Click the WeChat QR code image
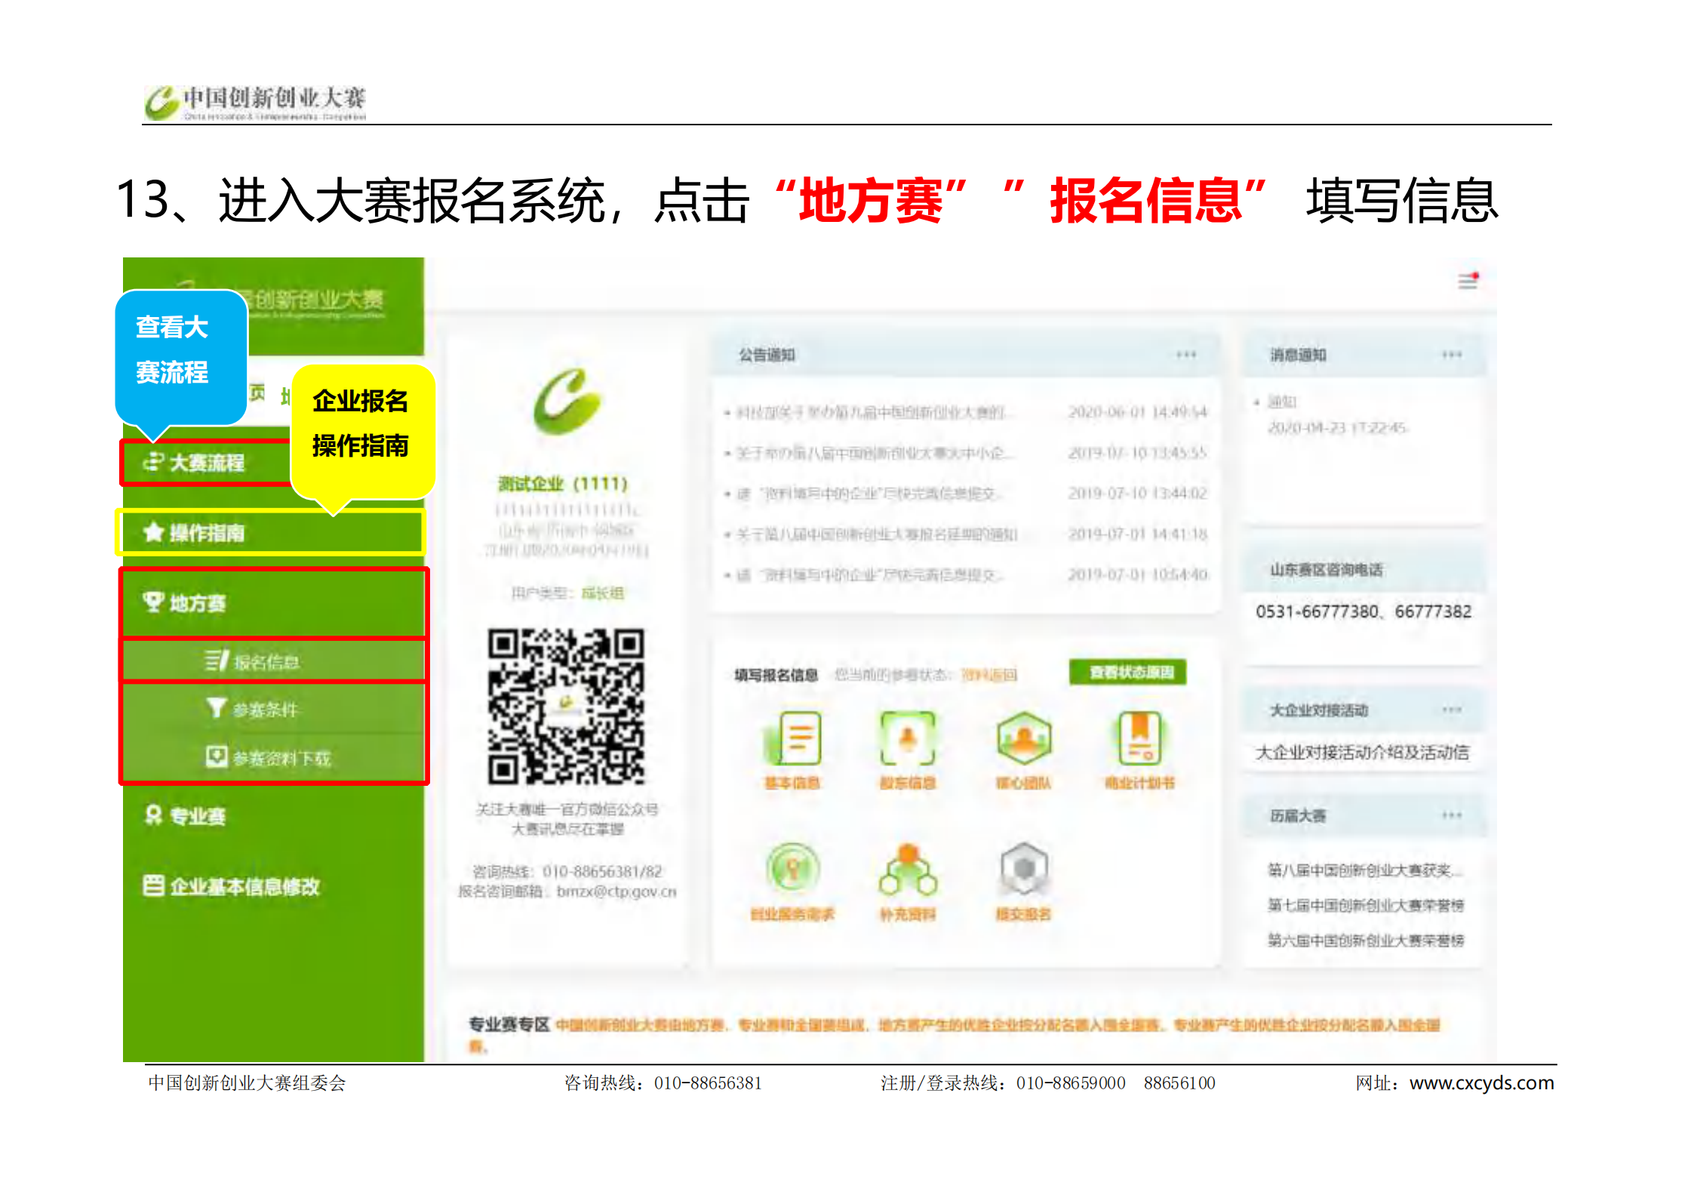 566,706
